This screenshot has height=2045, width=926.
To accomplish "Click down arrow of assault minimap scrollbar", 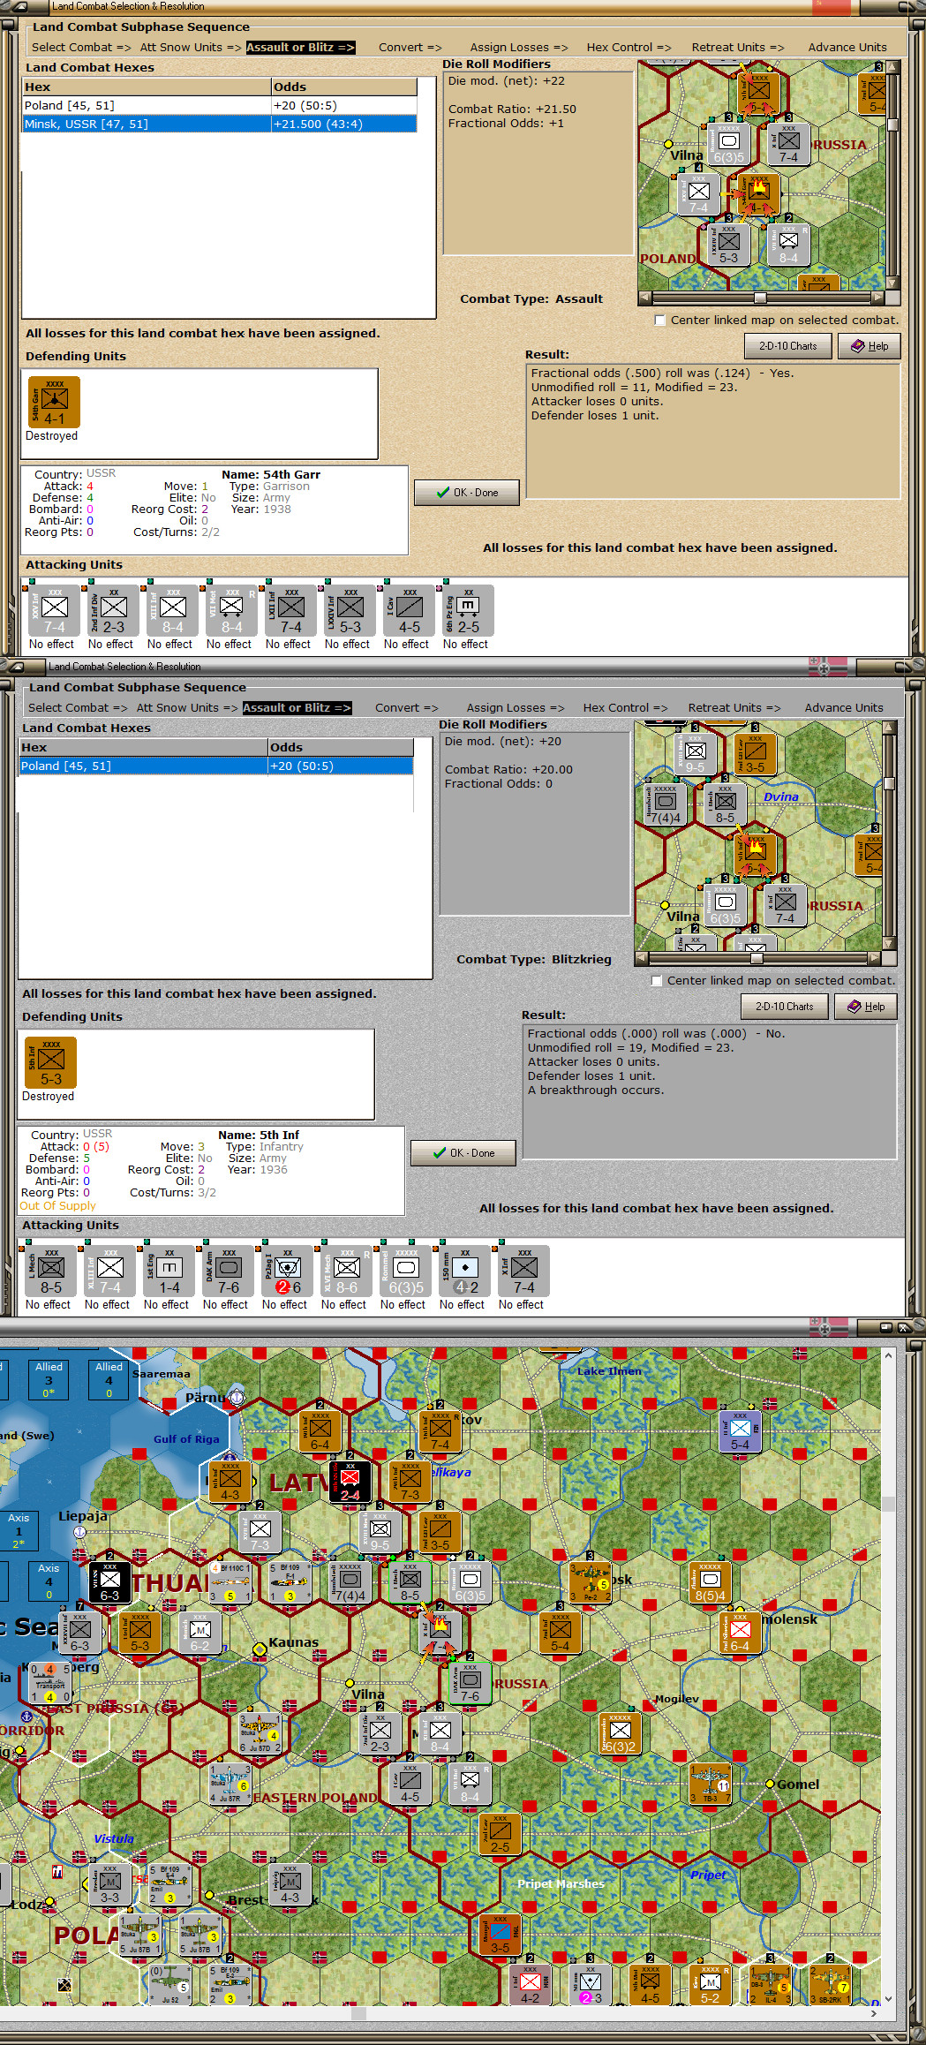I will [892, 283].
